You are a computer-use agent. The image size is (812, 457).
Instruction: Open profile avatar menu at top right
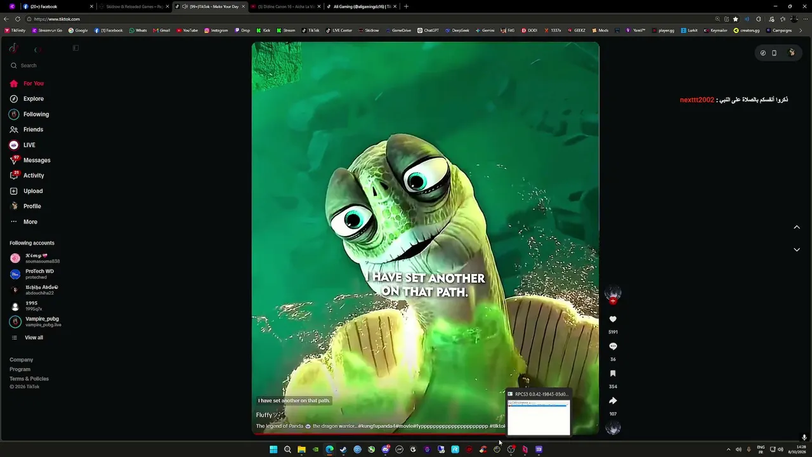point(792,53)
